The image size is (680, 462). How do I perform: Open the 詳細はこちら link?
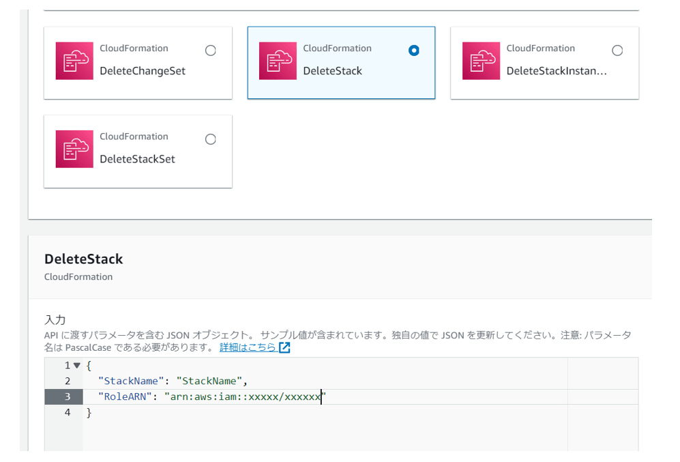(x=248, y=347)
